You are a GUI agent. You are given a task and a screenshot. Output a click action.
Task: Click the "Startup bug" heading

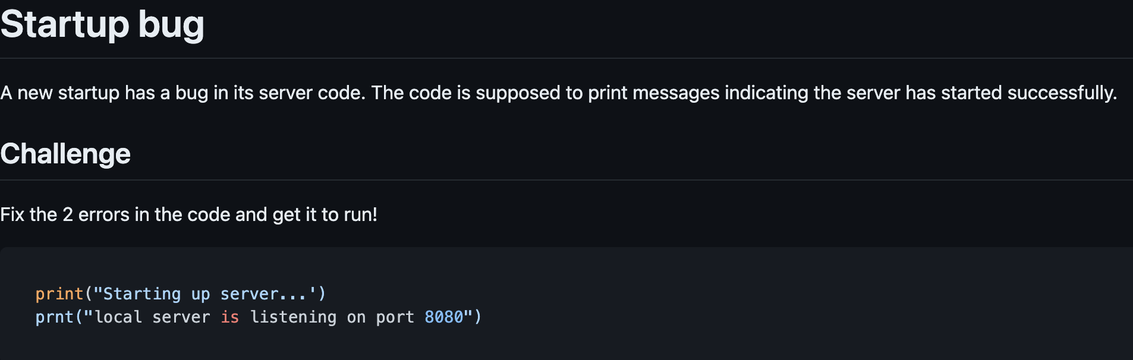coord(102,25)
